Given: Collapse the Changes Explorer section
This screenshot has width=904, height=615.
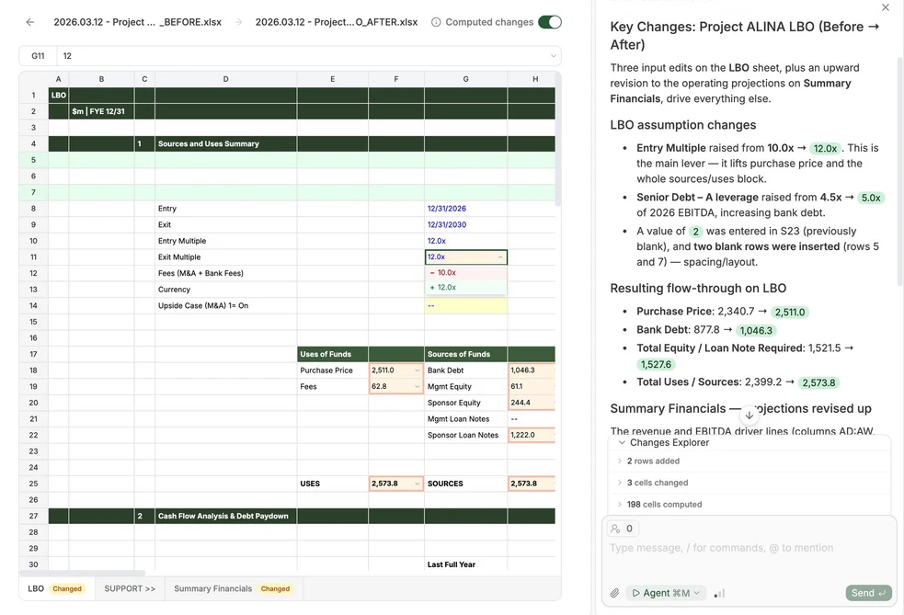Looking at the screenshot, I should click(622, 443).
